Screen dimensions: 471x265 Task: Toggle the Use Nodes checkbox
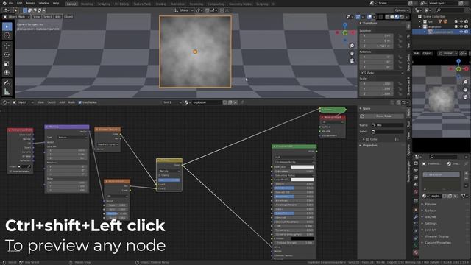click(x=80, y=102)
